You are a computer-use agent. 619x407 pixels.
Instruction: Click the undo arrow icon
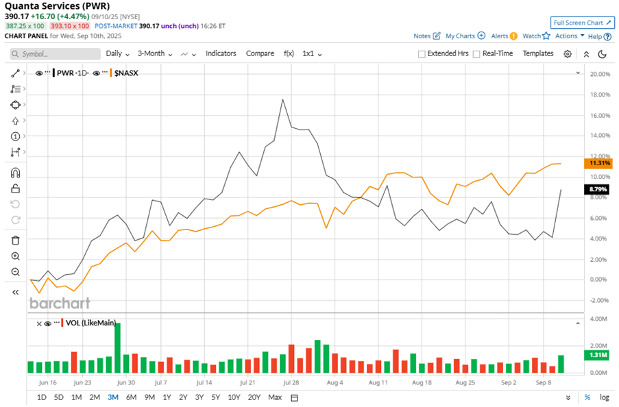coord(15,204)
